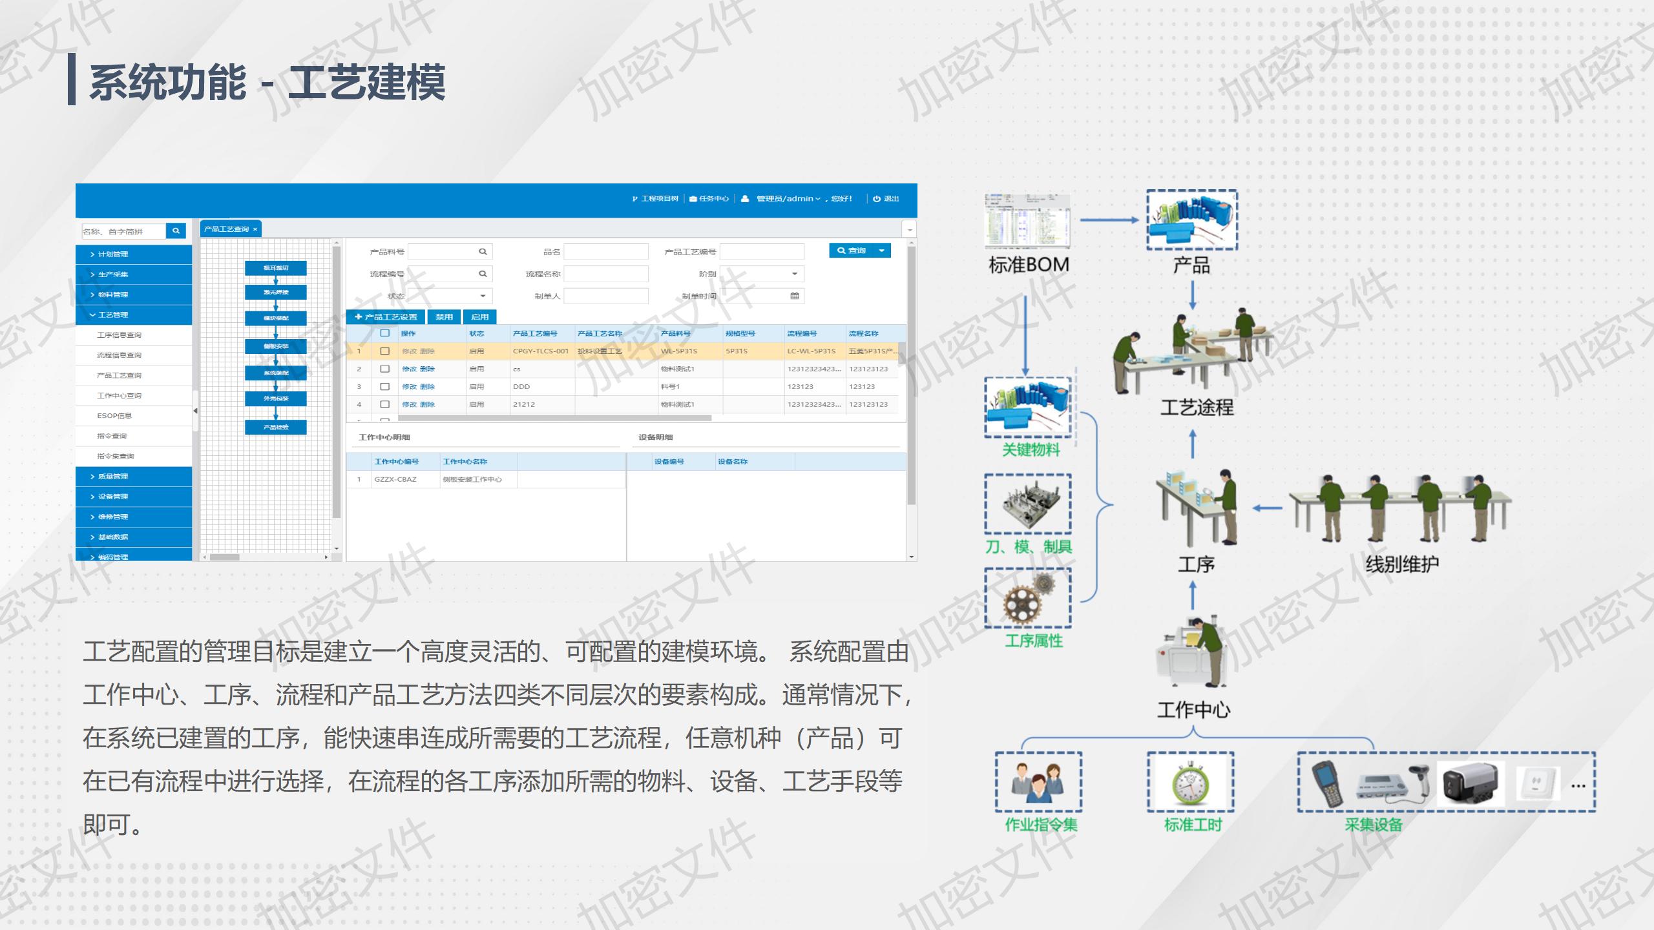Click the magnifier in 流程编号 field

pos(483,274)
